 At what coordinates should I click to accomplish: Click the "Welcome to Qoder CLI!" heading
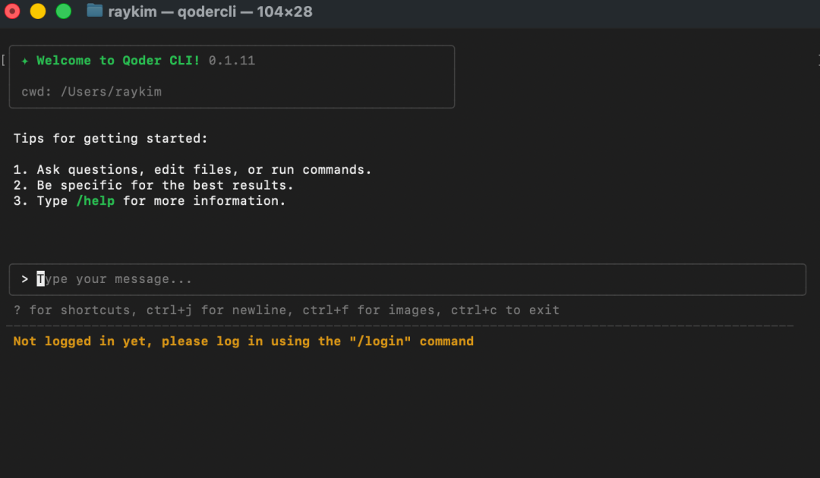pos(118,61)
